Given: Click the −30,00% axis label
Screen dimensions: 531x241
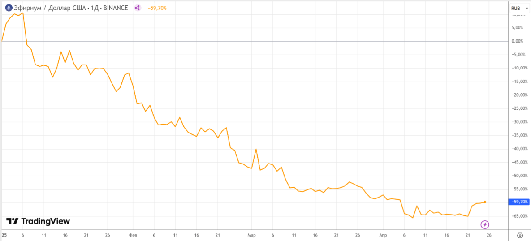Looking at the screenshot, I should click(519, 121).
